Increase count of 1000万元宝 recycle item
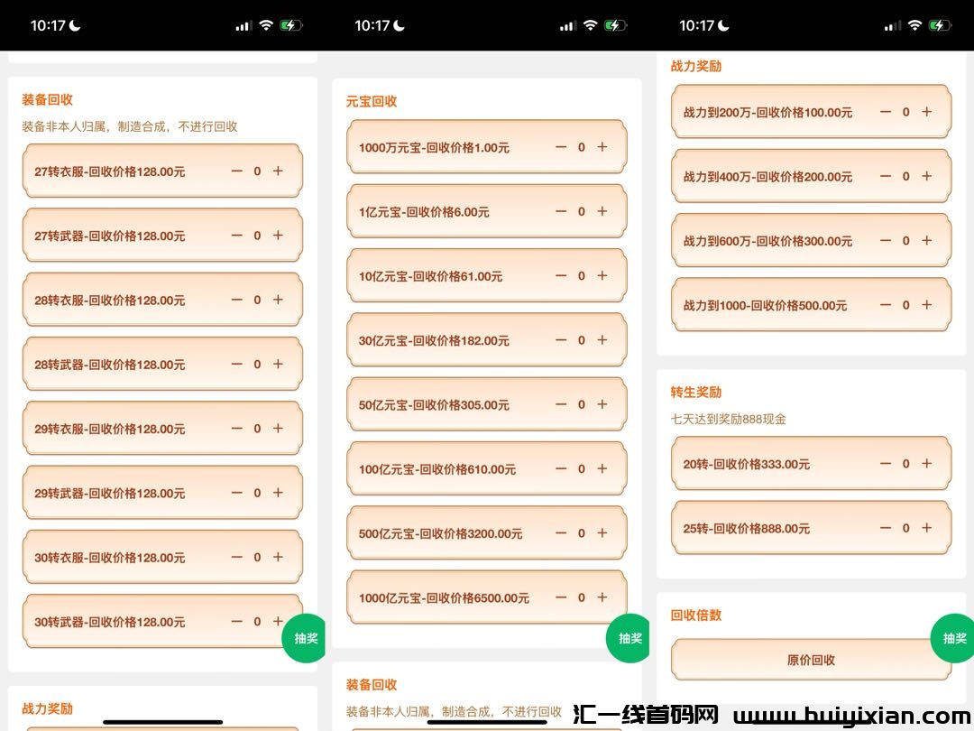 (602, 147)
